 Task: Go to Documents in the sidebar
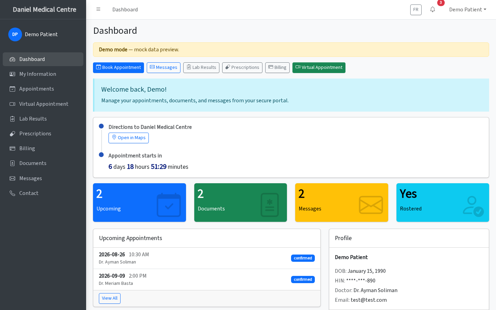click(43, 163)
